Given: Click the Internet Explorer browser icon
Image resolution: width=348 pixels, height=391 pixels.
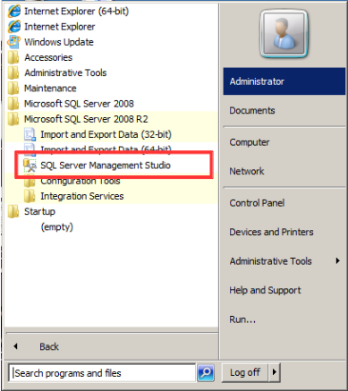Looking at the screenshot, I should [x=14, y=27].
